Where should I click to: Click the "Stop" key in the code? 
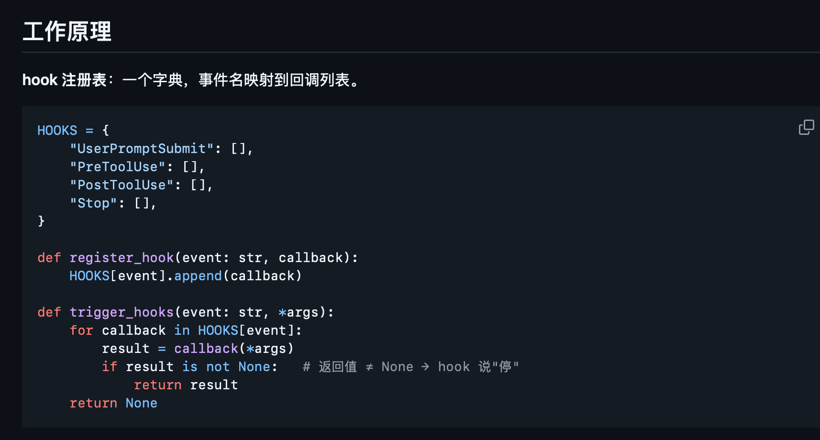[93, 203]
